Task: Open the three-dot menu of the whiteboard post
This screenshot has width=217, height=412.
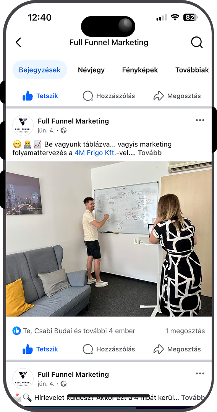Action: 200,120
